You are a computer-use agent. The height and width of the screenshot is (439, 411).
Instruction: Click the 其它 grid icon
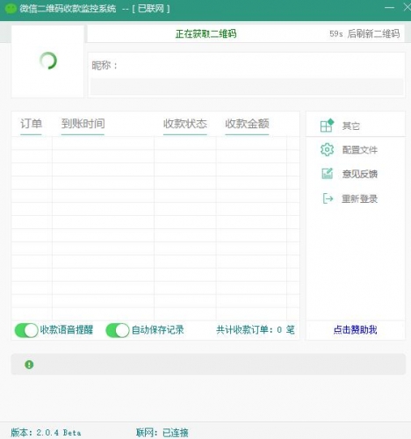pos(327,126)
